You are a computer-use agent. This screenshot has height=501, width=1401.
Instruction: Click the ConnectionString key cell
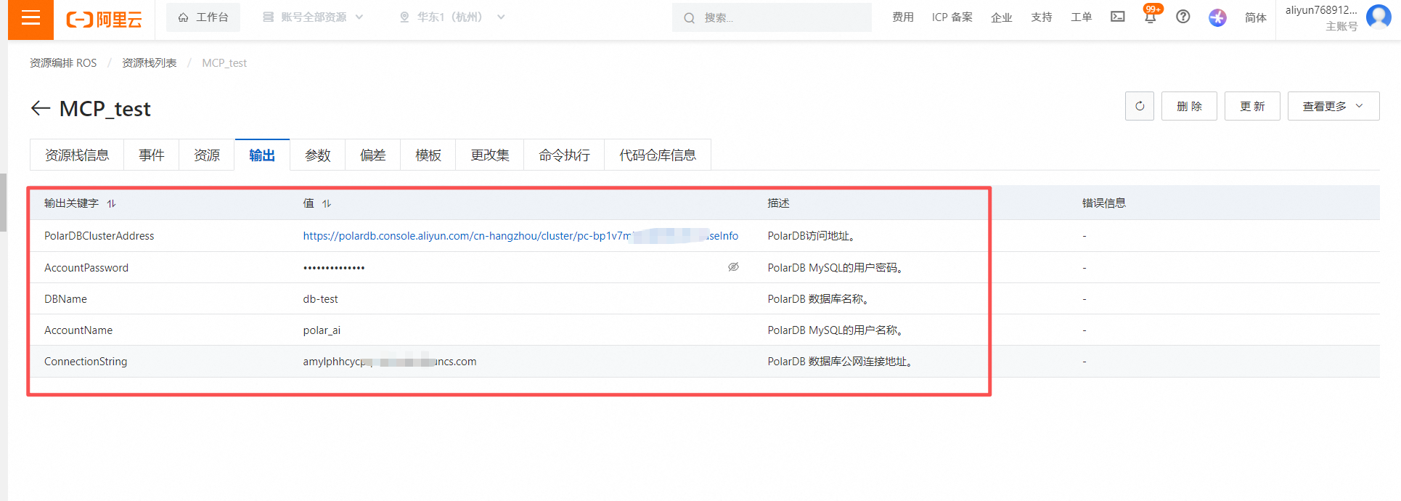coord(86,362)
